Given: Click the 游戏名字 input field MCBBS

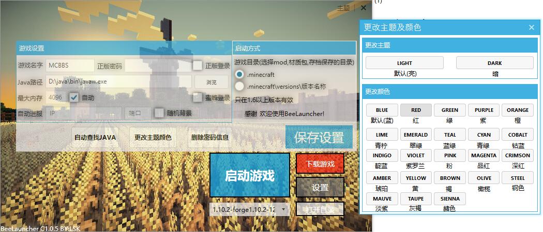Looking at the screenshot, I should [70, 65].
